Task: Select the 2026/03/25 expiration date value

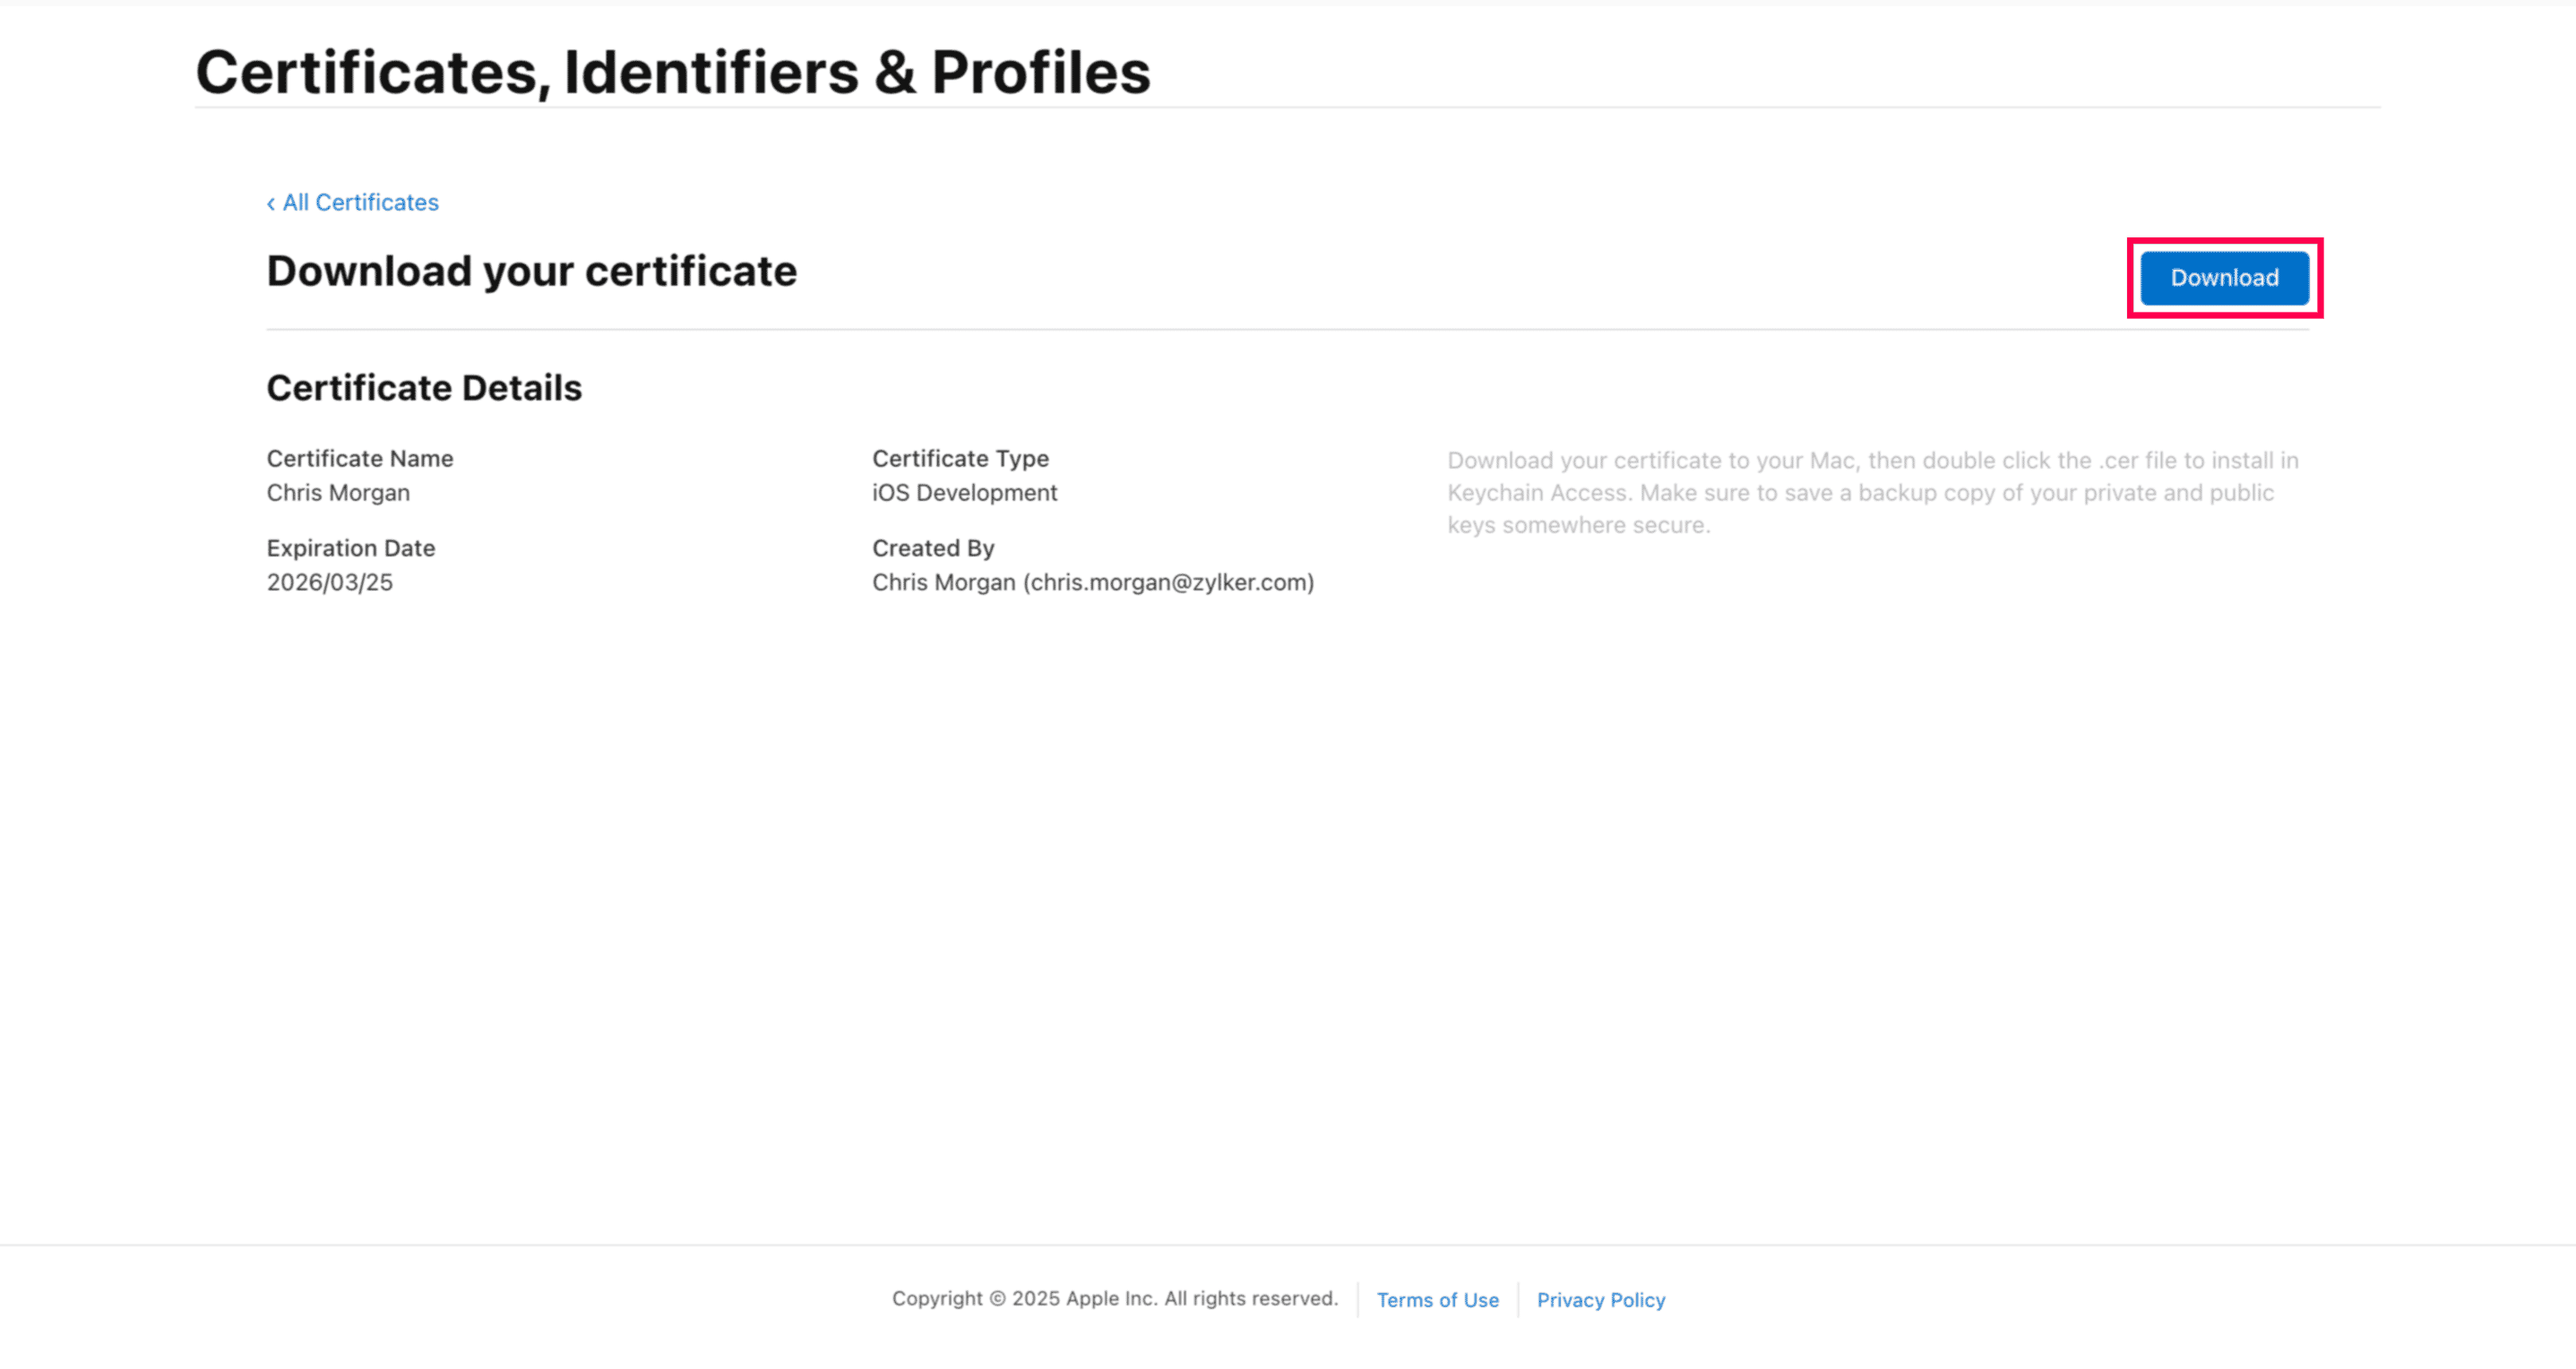Action: pos(330,583)
